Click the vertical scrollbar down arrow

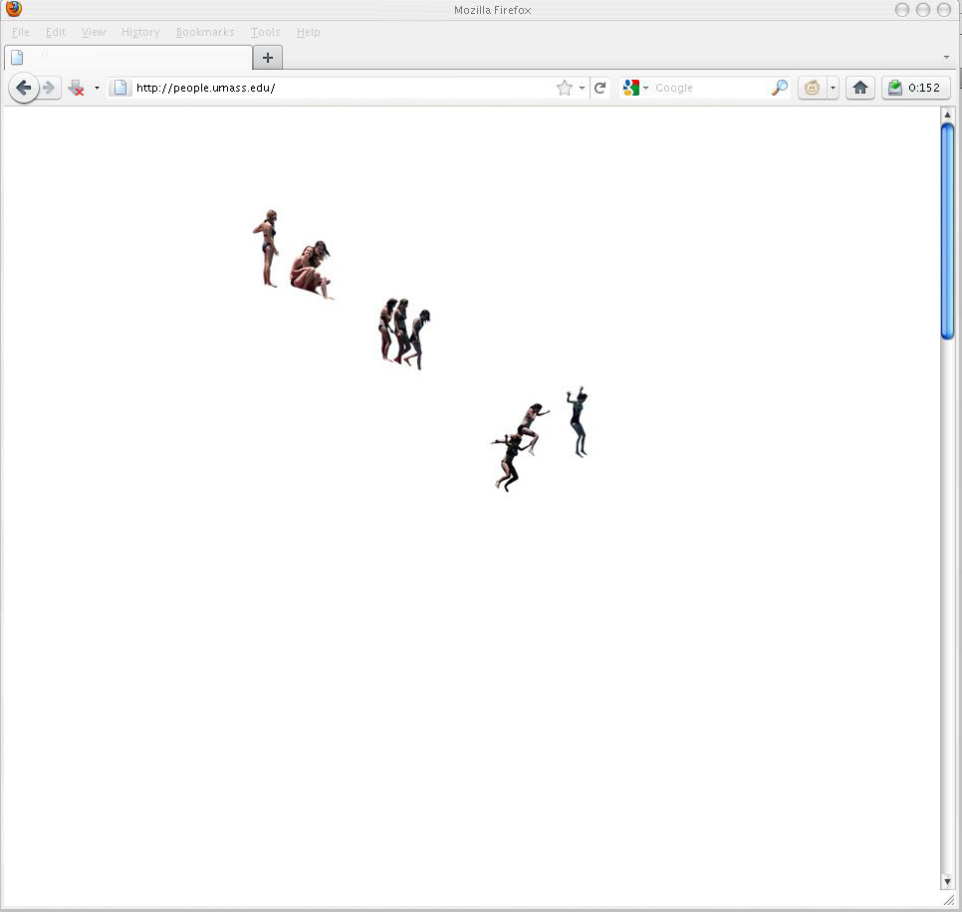point(947,881)
